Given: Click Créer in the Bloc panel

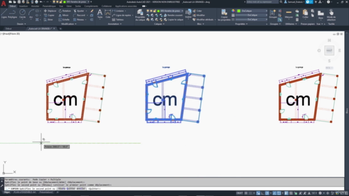Looking at the screenshot, I should [x=197, y=11].
